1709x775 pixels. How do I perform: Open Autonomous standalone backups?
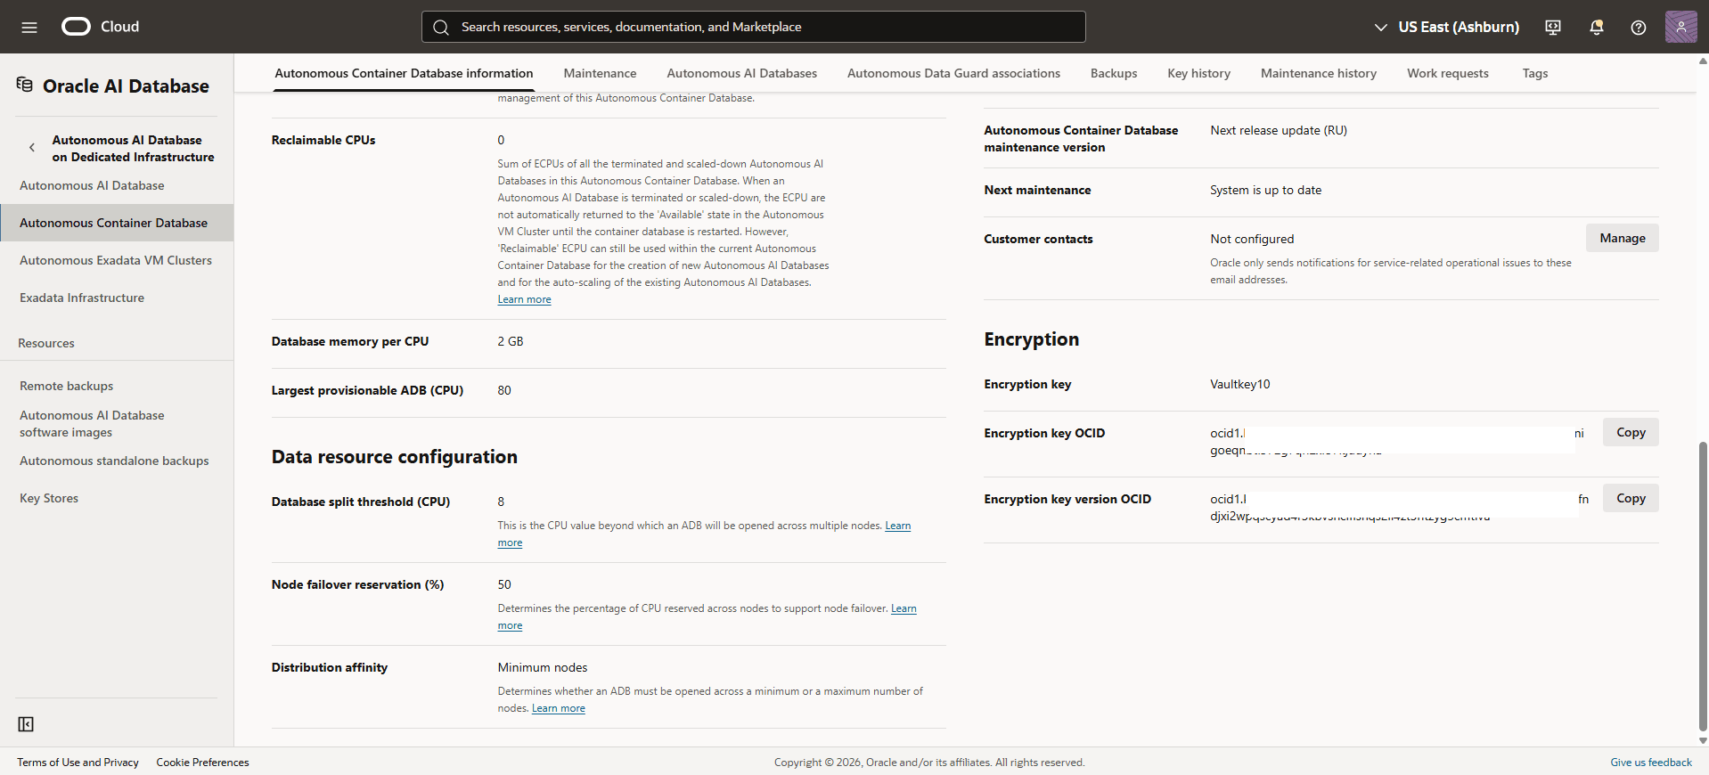[114, 461]
